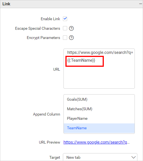The height and width of the screenshot is (161, 143).
Task: Click the Escape Special Characters label
Action: (x=38, y=28)
